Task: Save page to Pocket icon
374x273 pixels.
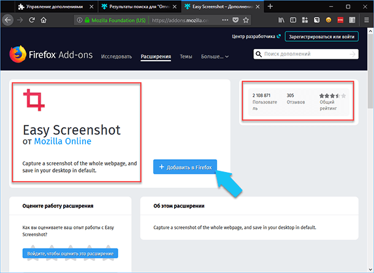Action: click(235, 20)
